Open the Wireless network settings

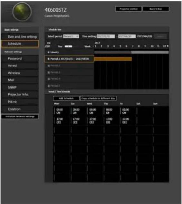click(20, 73)
